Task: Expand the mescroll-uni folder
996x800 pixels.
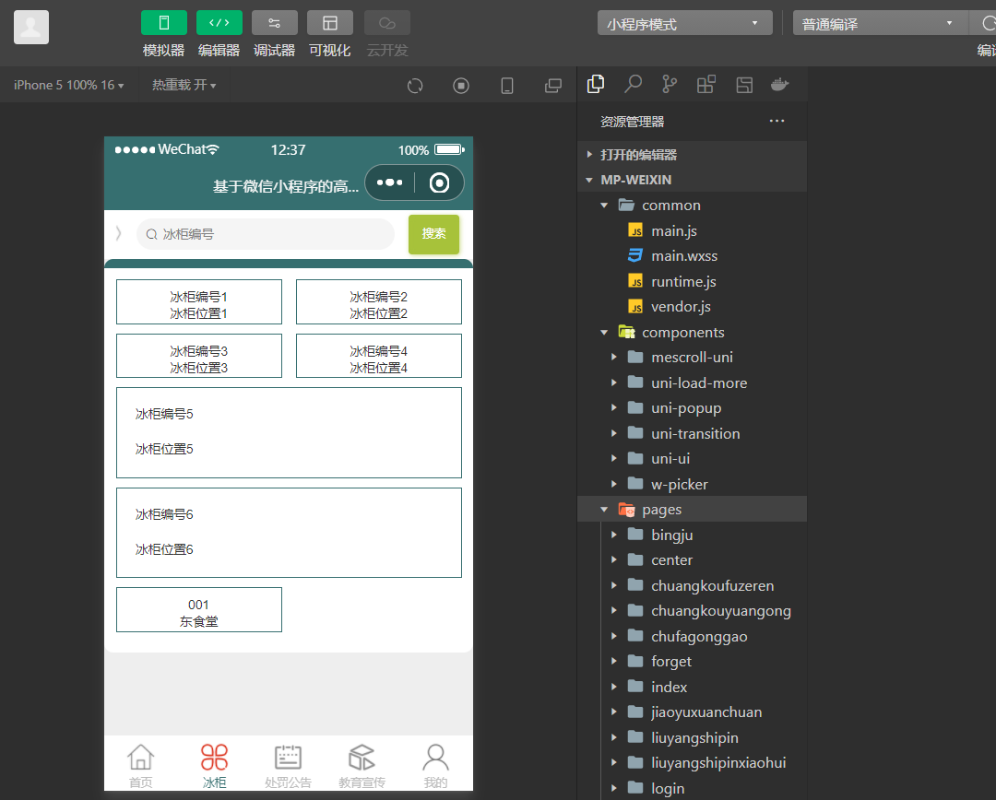Action: [693, 358]
